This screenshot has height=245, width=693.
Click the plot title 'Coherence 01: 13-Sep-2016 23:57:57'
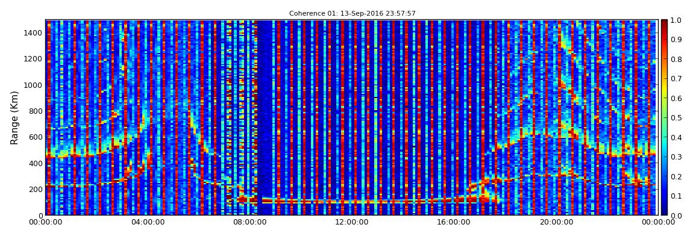coord(353,14)
